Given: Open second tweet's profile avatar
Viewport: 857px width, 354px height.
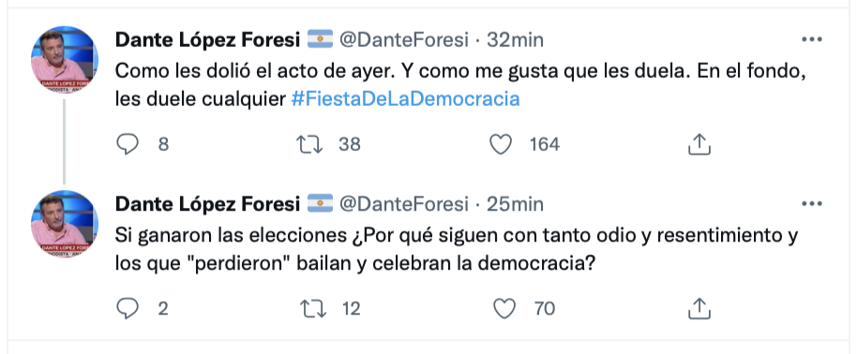Looking at the screenshot, I should click(x=65, y=224).
